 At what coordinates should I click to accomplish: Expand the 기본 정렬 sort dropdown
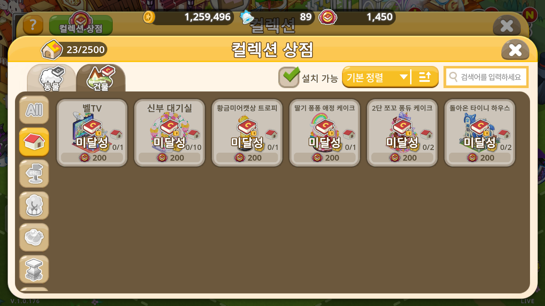point(376,77)
